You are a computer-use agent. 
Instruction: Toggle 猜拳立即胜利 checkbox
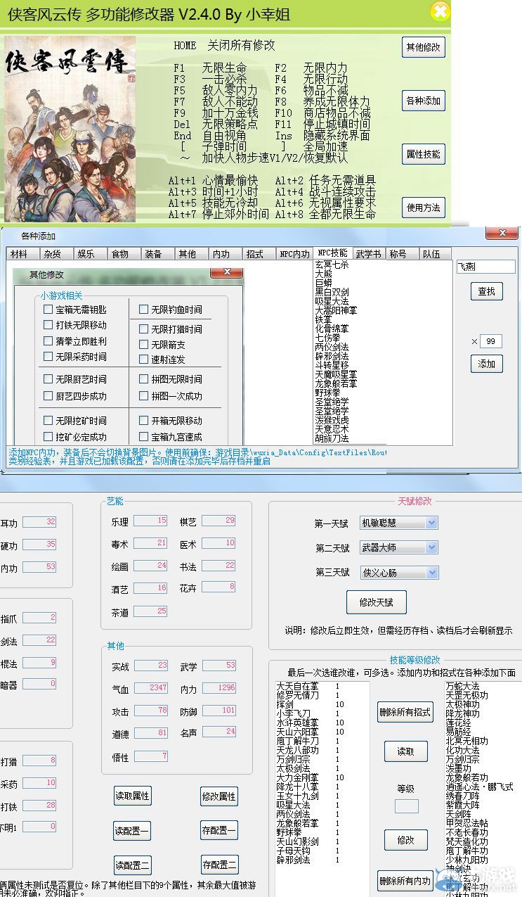[75, 341]
